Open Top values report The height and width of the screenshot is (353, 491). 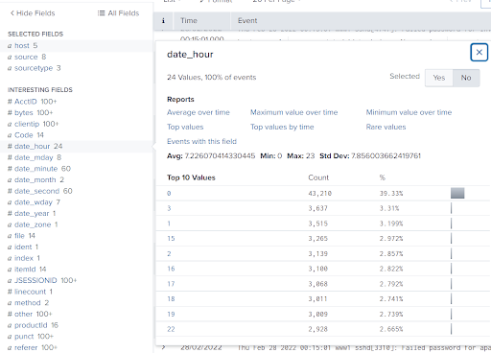click(x=185, y=127)
